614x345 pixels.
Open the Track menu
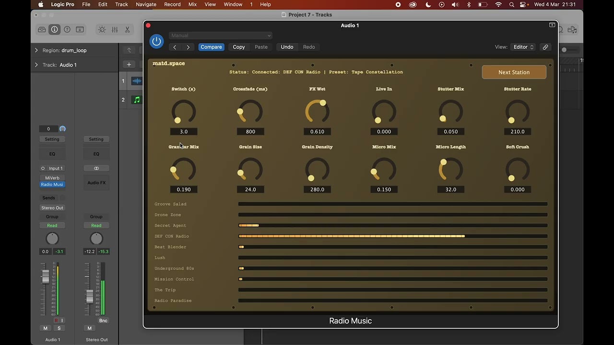tap(121, 4)
